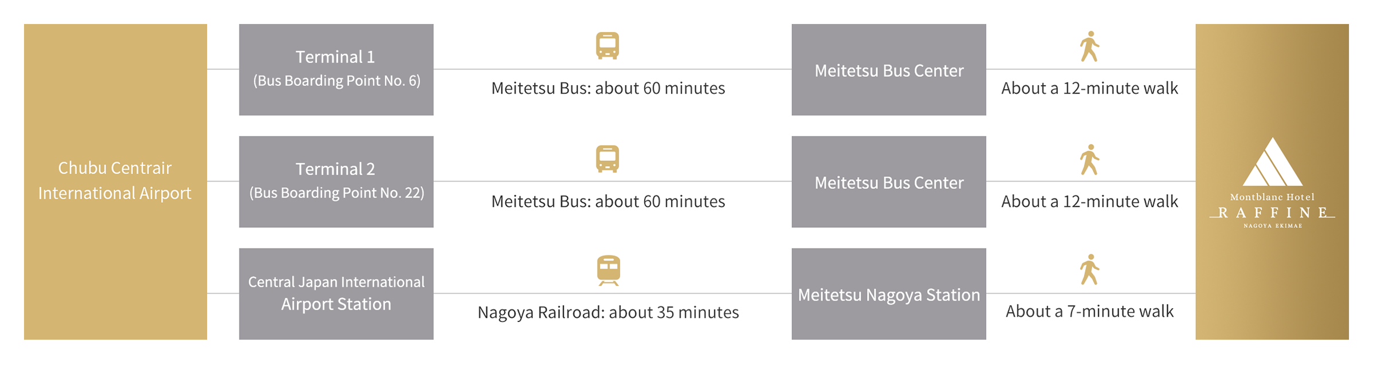This screenshot has height=366, width=1373.
Task: Click the walking icon above the top 12-minute walk
Action: [x=1089, y=46]
